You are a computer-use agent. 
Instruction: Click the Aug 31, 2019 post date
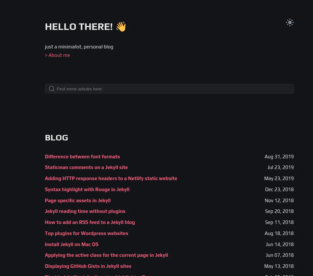pyautogui.click(x=279, y=157)
